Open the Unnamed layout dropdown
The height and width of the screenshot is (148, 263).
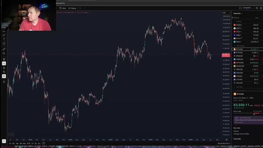(248, 8)
